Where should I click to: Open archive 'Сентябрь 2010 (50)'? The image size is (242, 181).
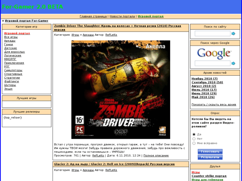pos(207,82)
